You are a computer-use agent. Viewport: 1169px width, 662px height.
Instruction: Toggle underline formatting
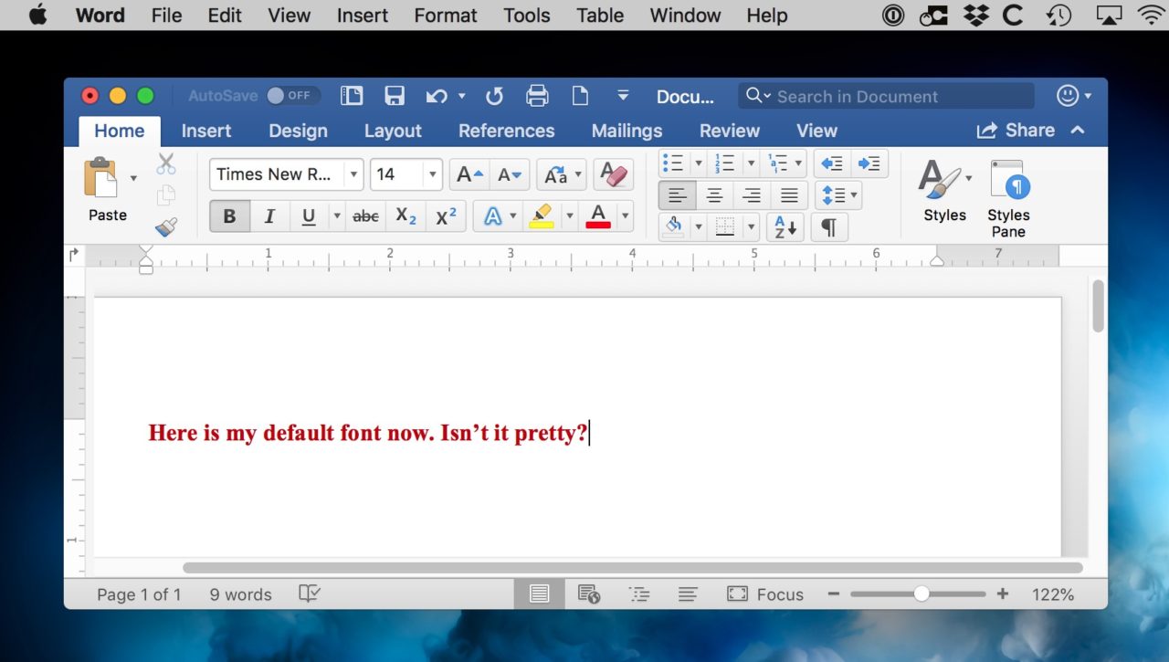309,216
